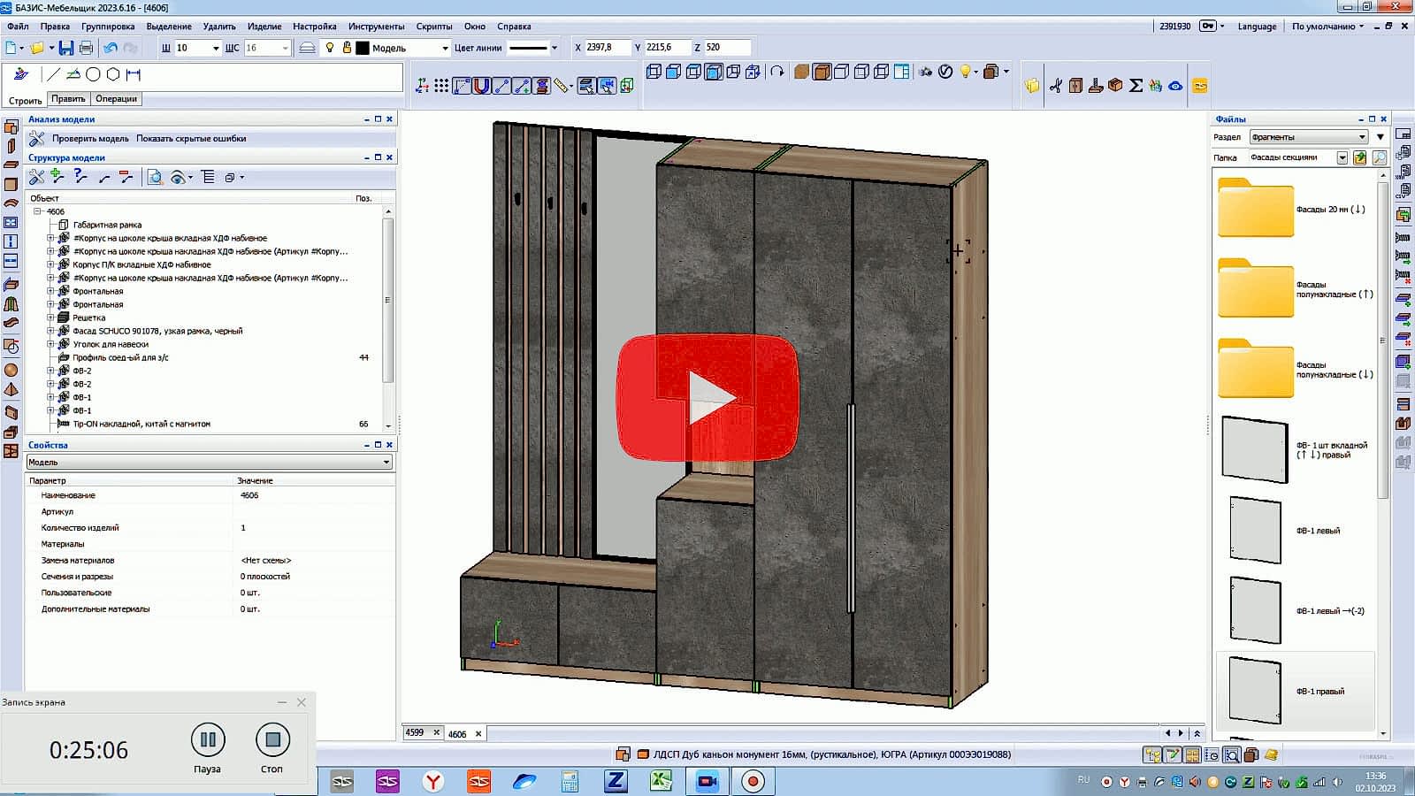The height and width of the screenshot is (796, 1415).
Task: Select the line drawing tool
Action: pos(53,74)
